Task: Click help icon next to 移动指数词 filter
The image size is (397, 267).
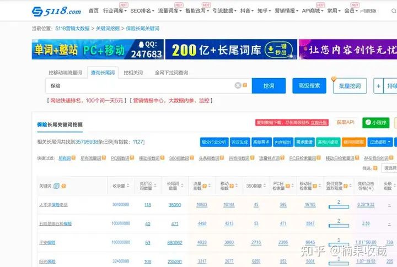Action: point(162,158)
